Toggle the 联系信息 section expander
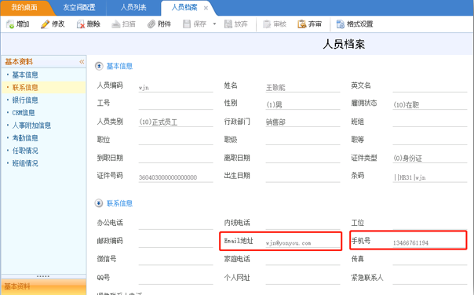This screenshot has width=474, height=295. [99, 203]
